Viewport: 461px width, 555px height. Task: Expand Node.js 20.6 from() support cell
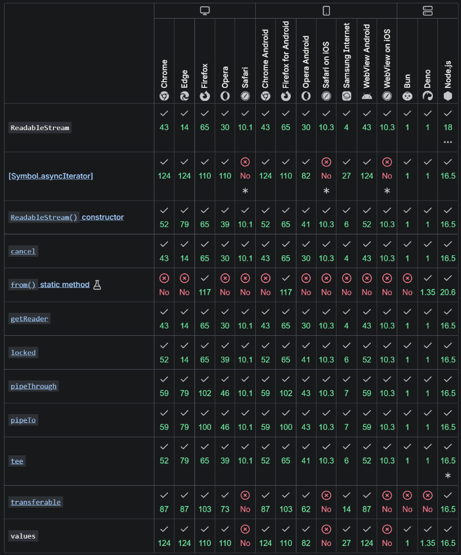click(x=448, y=285)
